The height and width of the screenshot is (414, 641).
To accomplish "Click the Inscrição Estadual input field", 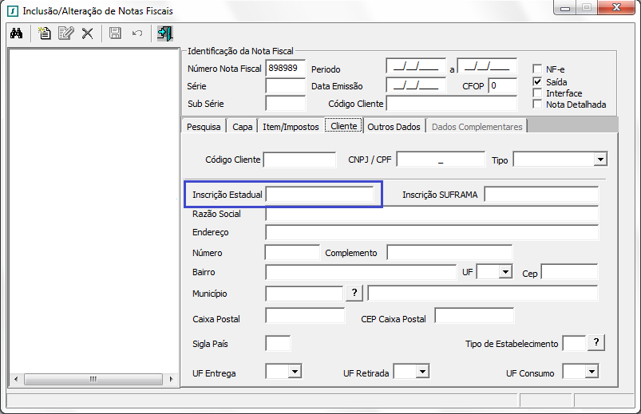I will pyautogui.click(x=319, y=195).
